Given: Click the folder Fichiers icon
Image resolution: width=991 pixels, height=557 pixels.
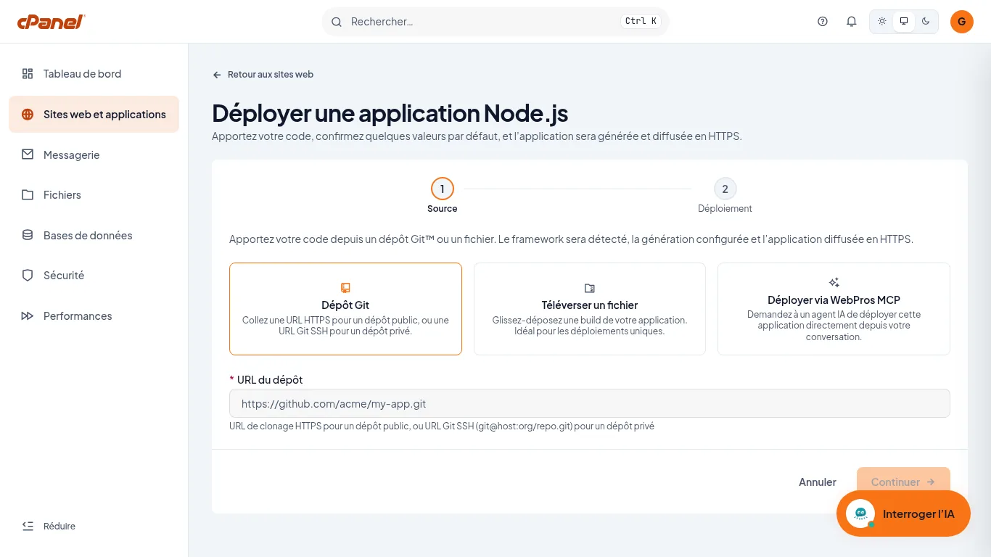Looking at the screenshot, I should [28, 195].
